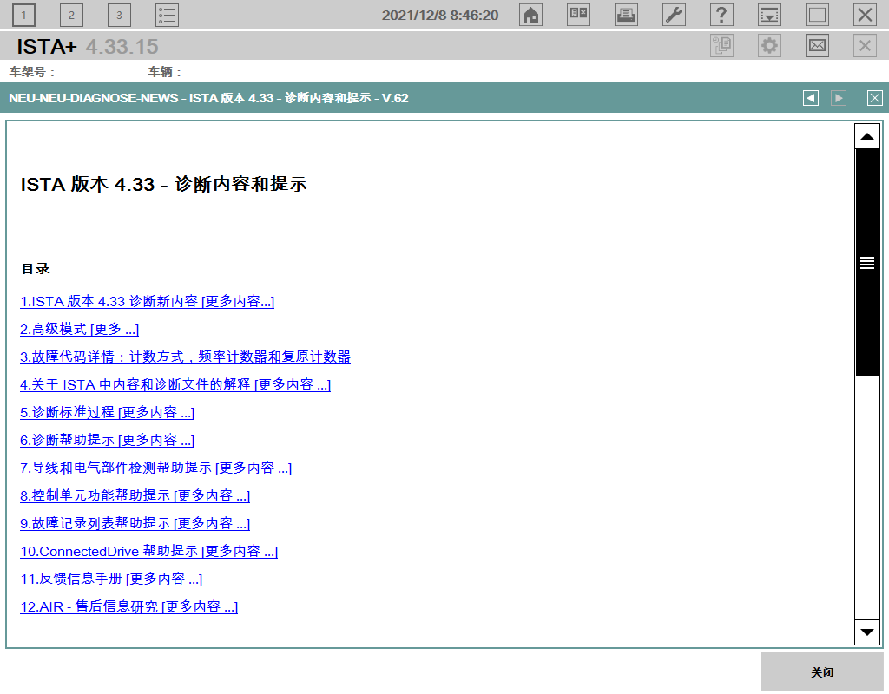Open link 6 诊断帮助提示
The image size is (889, 694).
[x=107, y=440]
